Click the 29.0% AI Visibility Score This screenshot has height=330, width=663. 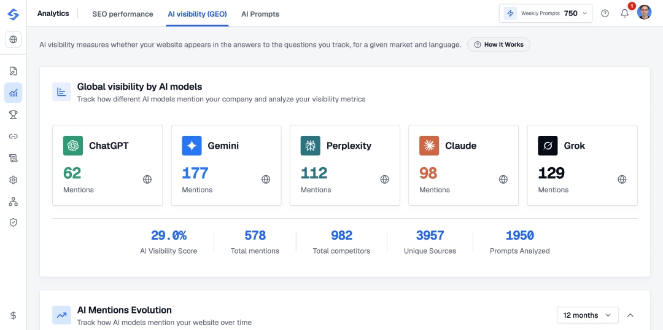(169, 235)
